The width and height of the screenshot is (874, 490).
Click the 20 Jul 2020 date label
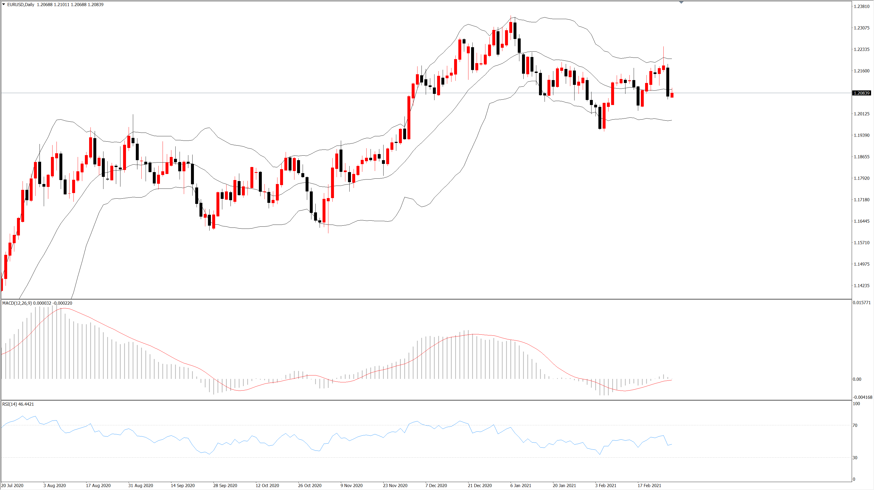coord(12,485)
